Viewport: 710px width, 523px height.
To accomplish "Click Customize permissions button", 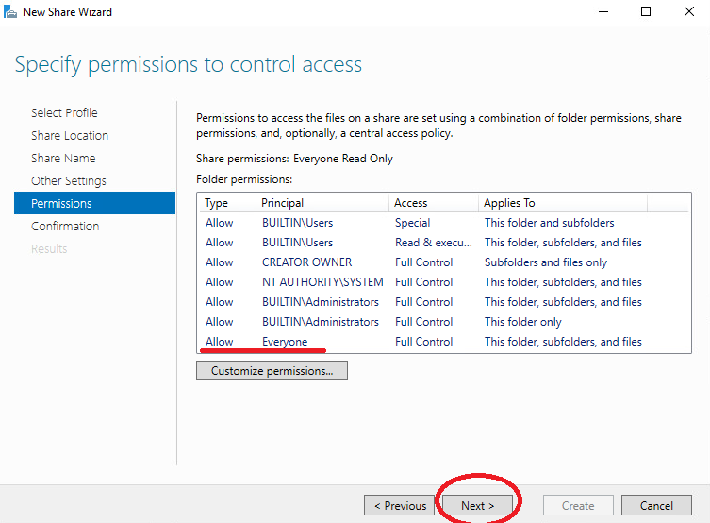I will (x=272, y=370).
